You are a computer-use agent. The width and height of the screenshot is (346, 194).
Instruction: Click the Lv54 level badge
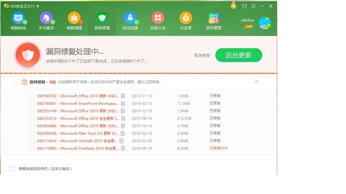click(248, 27)
